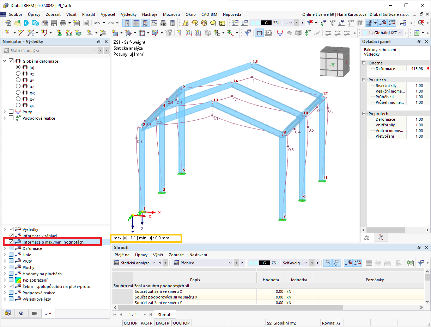Image resolution: width=431 pixels, height=327 pixels.
Task: Click the Redo arrow icon
Action: (x=110, y=23)
